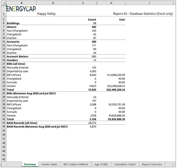The height and width of the screenshot is (168, 177).
Task: Click the row 33 header number
Action: tap(4, 123)
